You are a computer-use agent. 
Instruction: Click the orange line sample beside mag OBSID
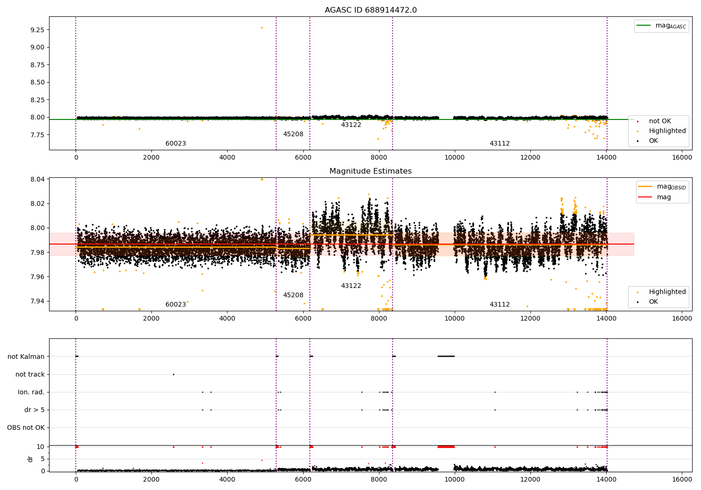pyautogui.click(x=645, y=187)
